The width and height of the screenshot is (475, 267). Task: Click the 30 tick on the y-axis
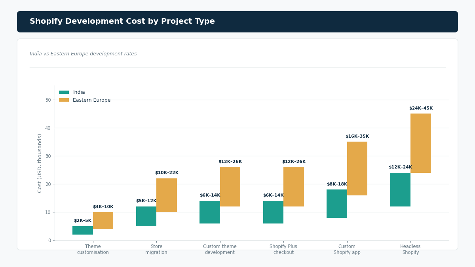click(x=48, y=156)
